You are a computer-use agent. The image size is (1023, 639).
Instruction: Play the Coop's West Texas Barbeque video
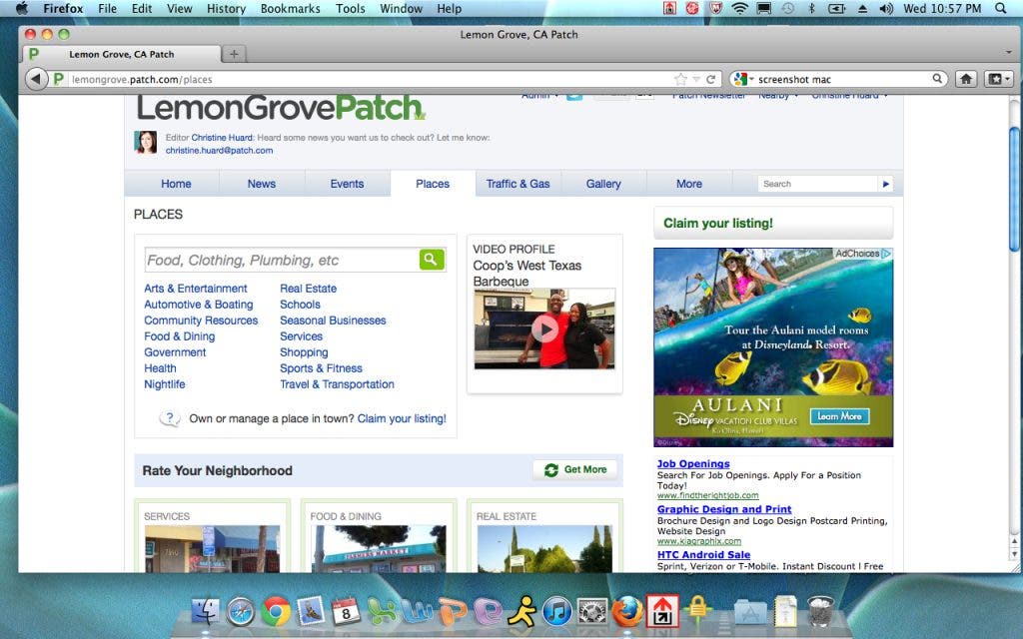point(544,329)
